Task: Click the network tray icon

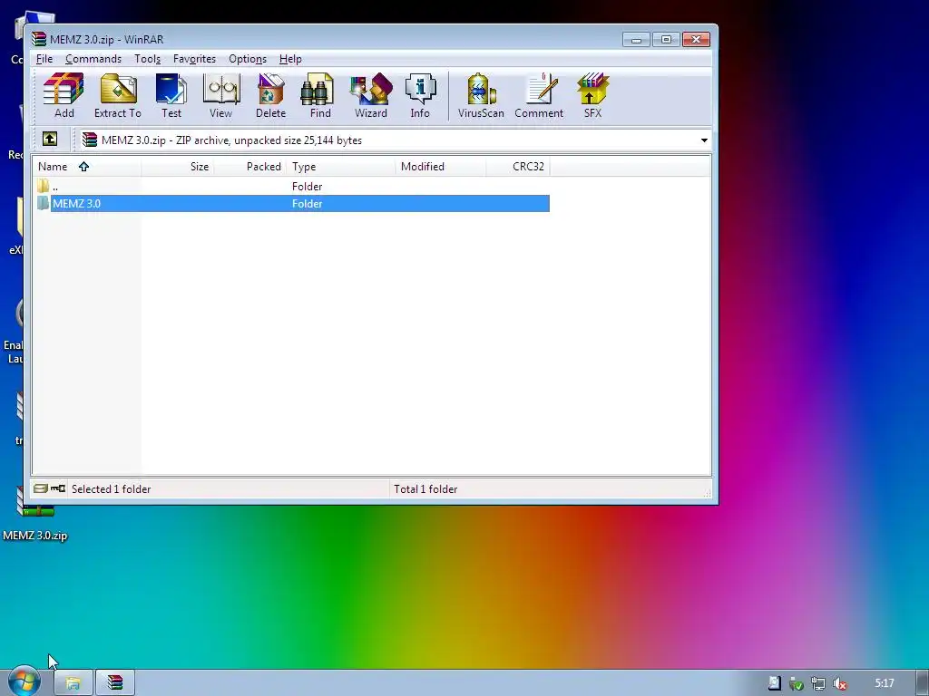Action: tap(817, 683)
